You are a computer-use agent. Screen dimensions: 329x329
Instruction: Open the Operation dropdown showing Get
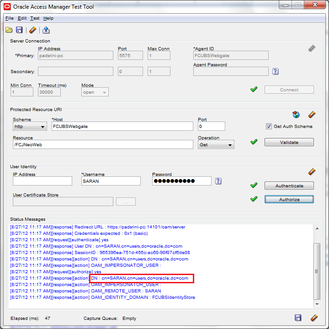(x=216, y=144)
